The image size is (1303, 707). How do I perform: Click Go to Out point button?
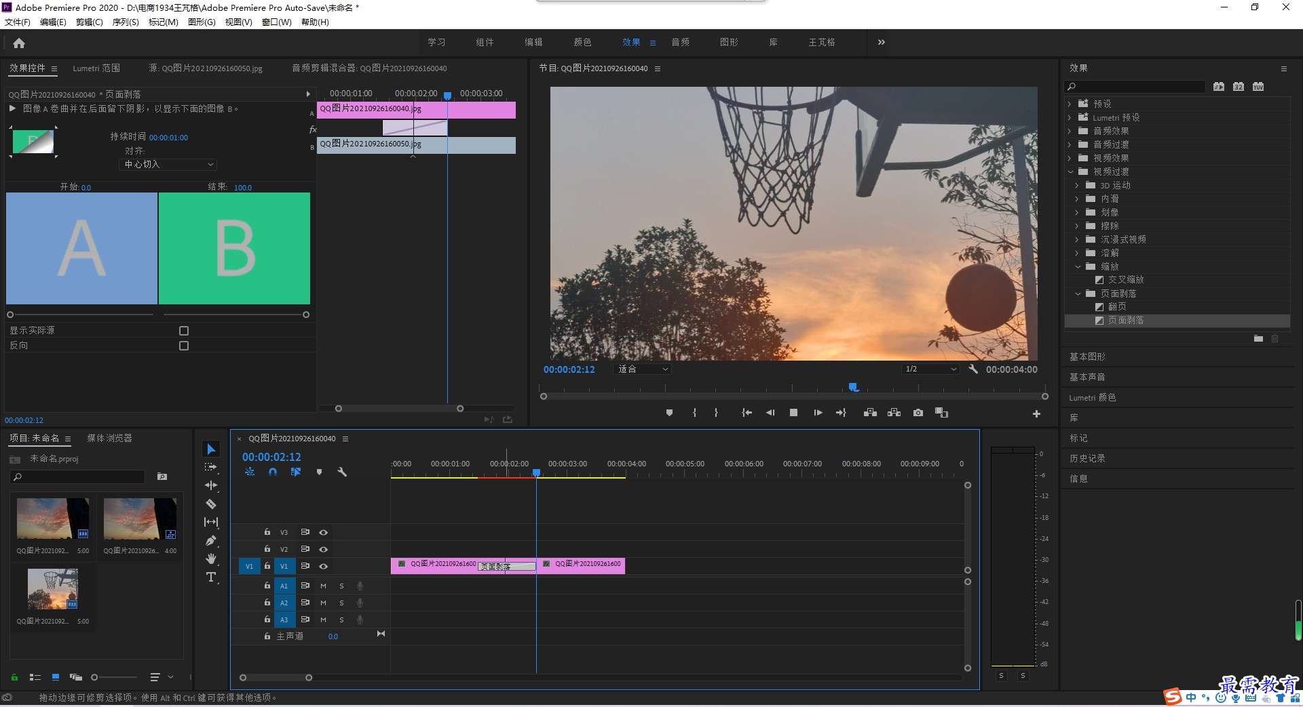coord(841,413)
